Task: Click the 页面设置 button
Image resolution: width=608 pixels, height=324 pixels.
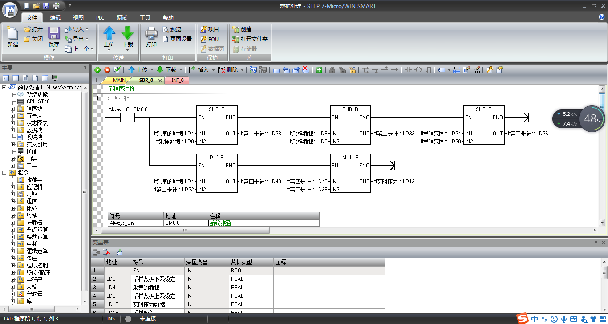Action: tap(178, 39)
